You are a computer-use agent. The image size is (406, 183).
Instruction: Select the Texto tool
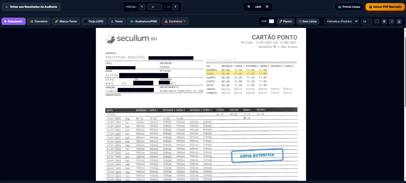(116, 21)
